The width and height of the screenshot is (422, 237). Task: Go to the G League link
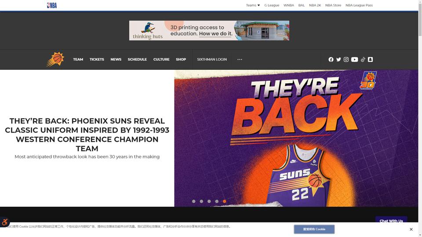click(x=272, y=5)
